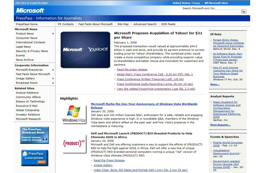This screenshot has width=264, height=173.
Task: Open Executive E-Mail link
Action: (26, 106)
